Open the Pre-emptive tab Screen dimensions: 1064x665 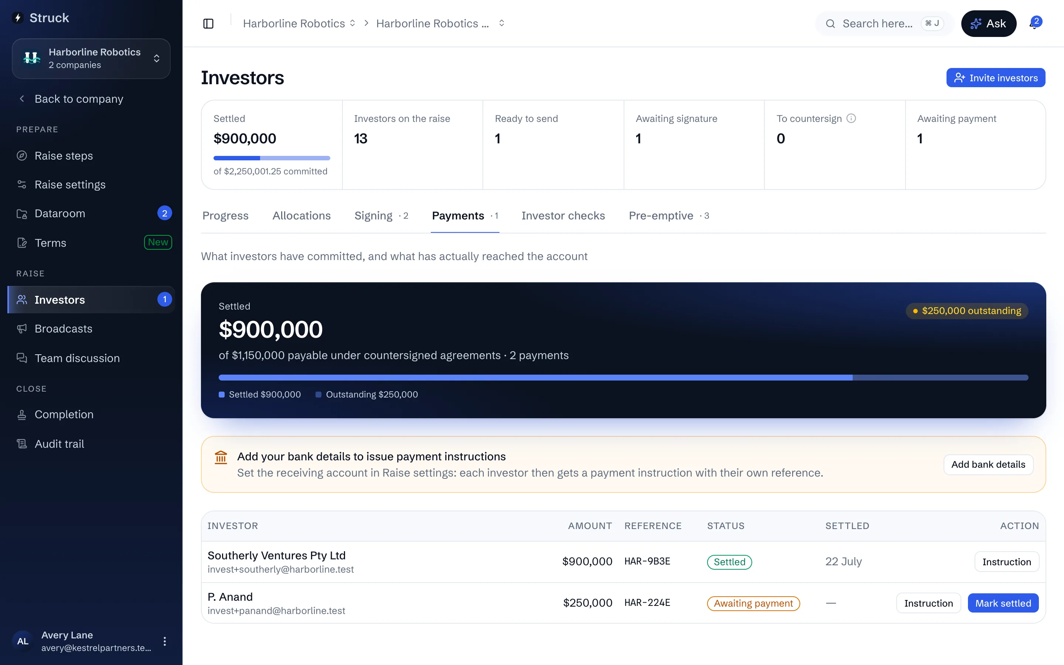[668, 215]
